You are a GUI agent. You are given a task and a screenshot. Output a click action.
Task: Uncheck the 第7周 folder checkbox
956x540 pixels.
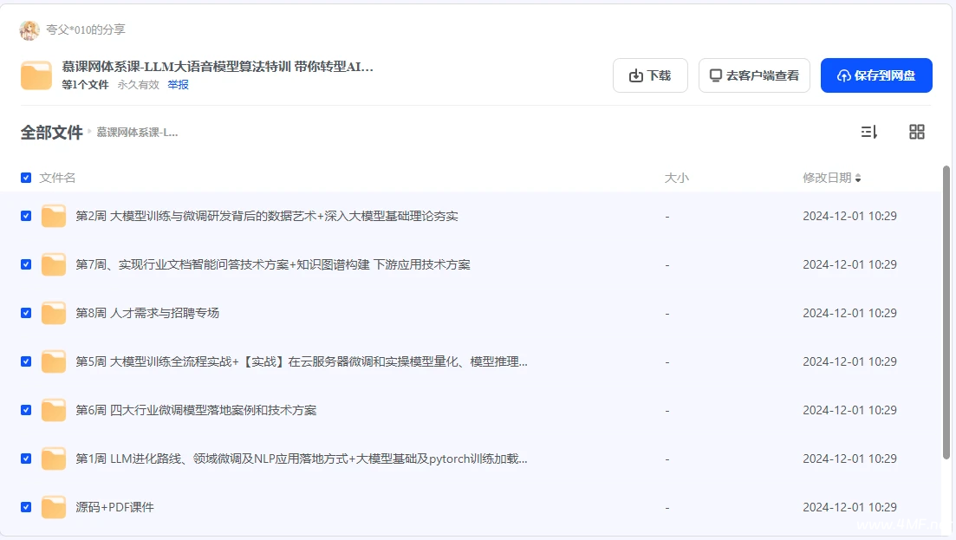pos(26,264)
